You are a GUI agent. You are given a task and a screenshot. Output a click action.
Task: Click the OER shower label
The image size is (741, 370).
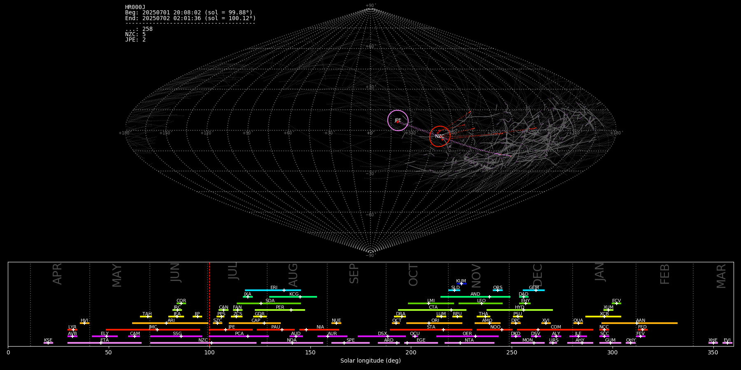pyautogui.click(x=467, y=334)
